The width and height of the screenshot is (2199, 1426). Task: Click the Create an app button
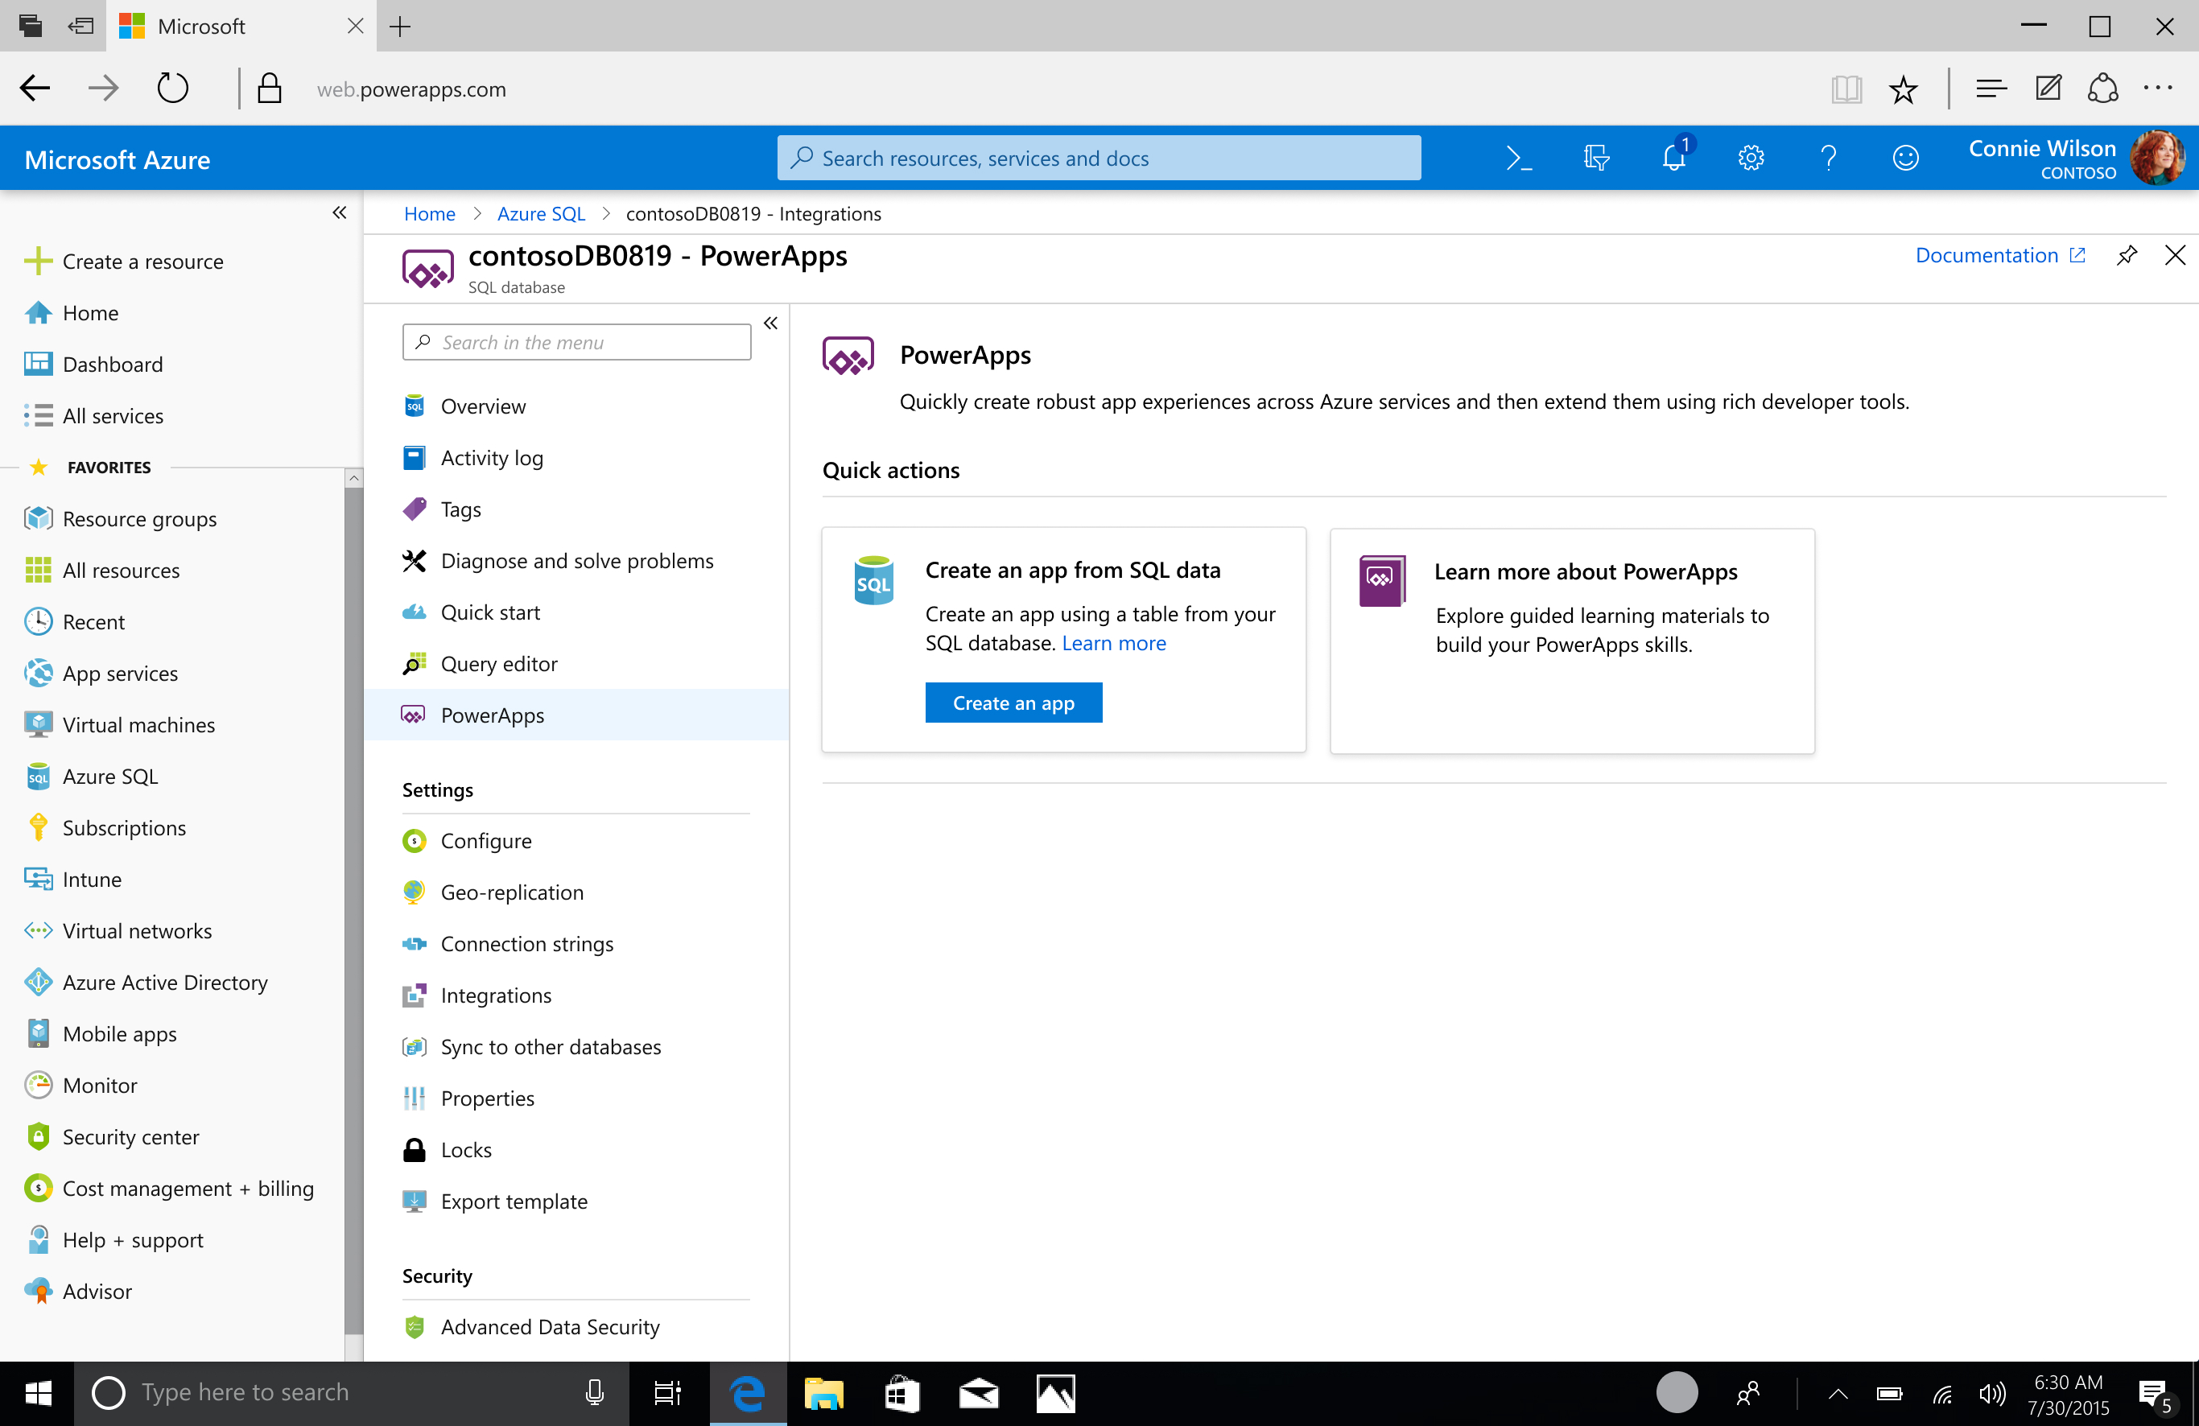pyautogui.click(x=1013, y=703)
